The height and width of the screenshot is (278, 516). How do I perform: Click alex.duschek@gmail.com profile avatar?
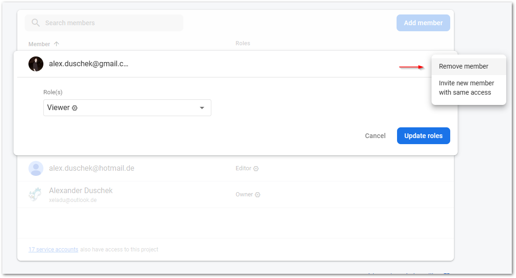tap(36, 64)
